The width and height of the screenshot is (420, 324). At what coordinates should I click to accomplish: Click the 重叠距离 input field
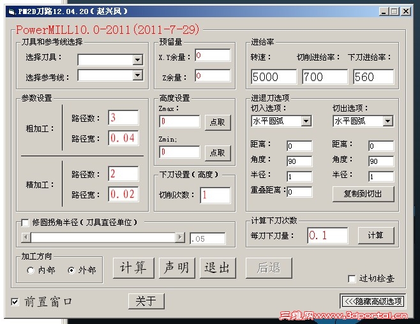pos(299,192)
